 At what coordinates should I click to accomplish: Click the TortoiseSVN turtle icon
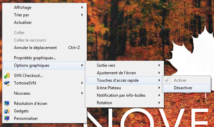7,83
